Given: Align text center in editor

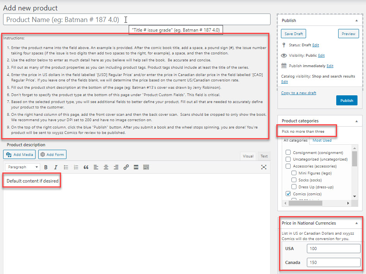Looking at the screenshot, I should (x=106, y=167).
